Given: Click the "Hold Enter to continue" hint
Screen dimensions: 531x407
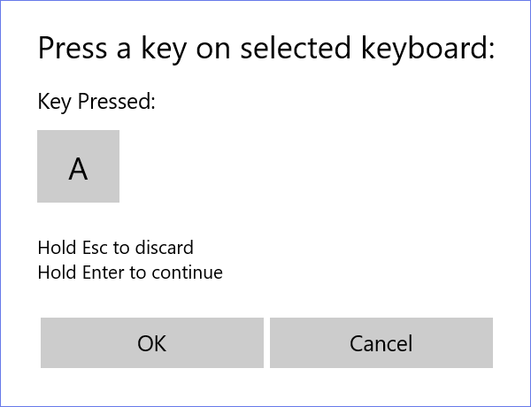Looking at the screenshot, I should (130, 272).
